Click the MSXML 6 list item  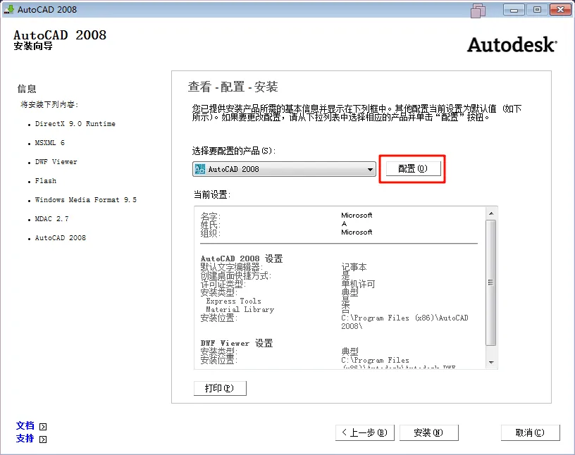click(x=50, y=143)
